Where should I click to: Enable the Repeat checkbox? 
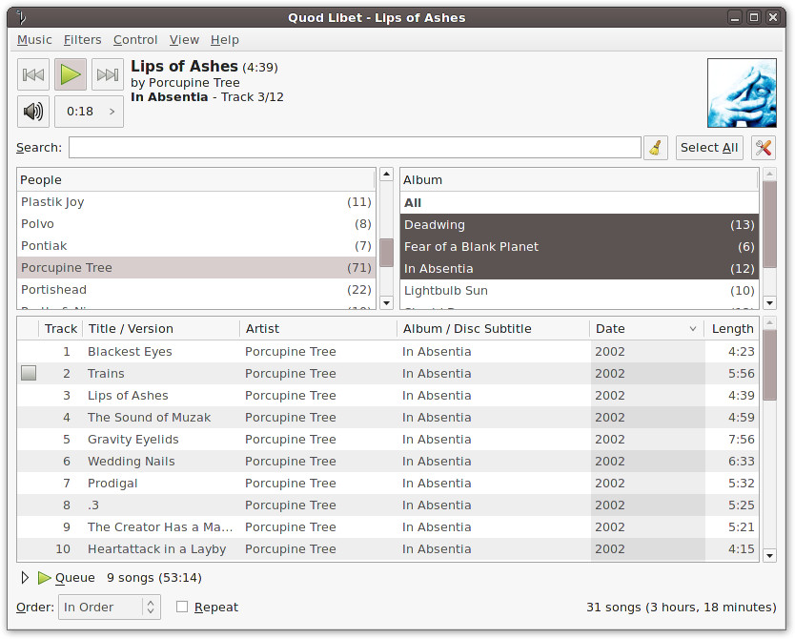click(x=182, y=607)
